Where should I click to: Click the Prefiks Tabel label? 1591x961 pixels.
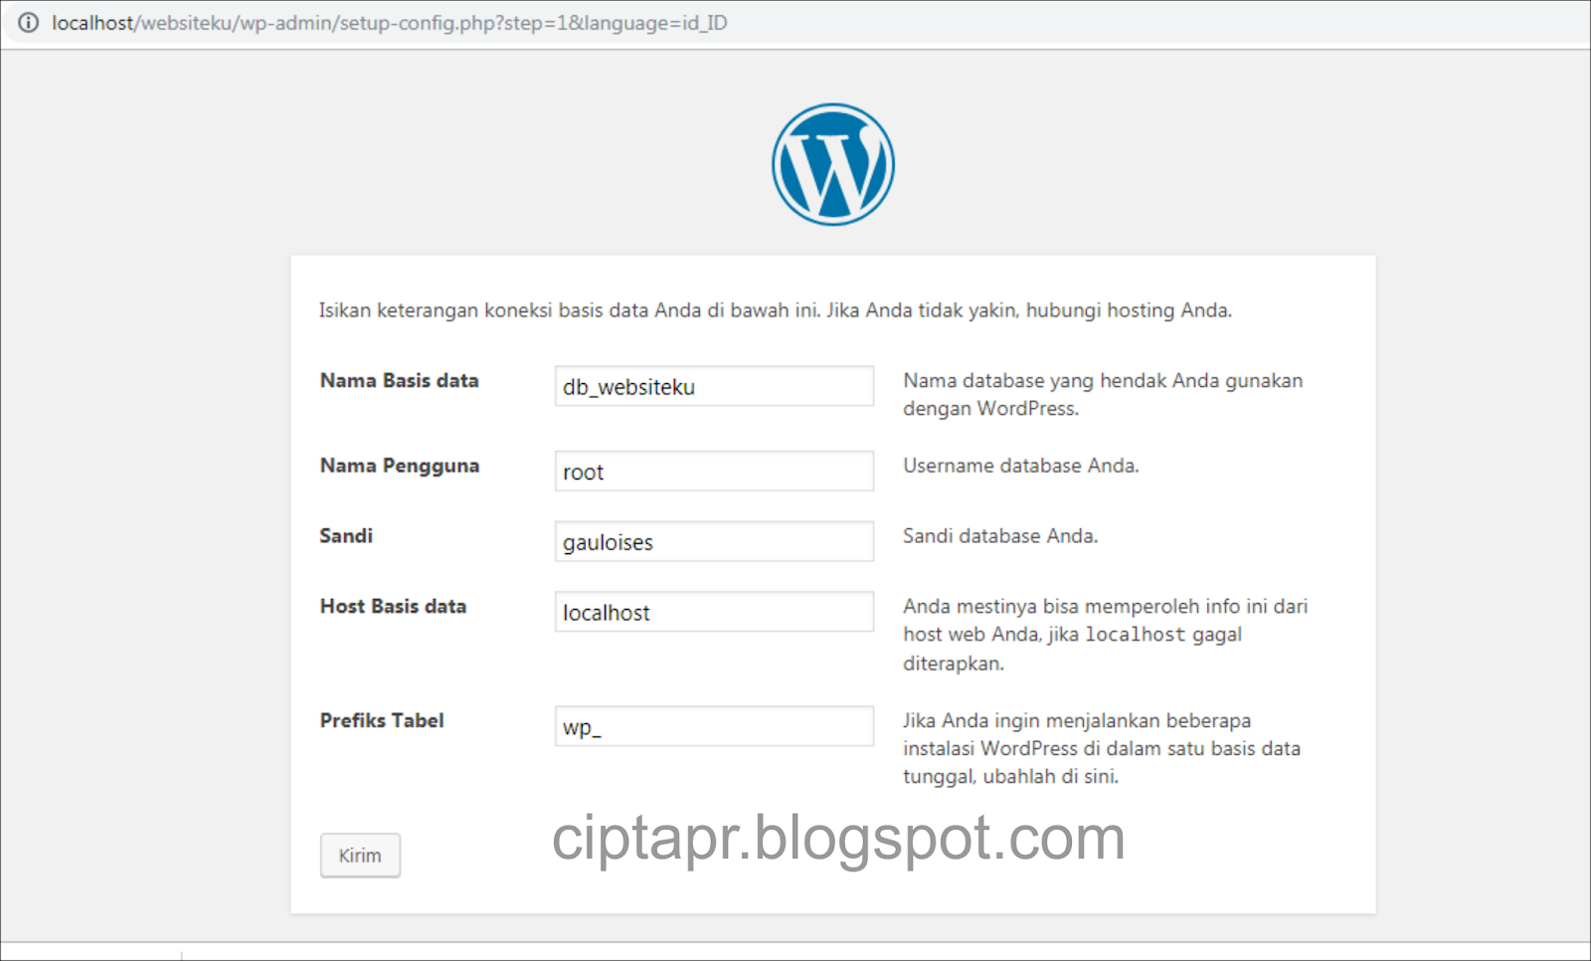(381, 720)
